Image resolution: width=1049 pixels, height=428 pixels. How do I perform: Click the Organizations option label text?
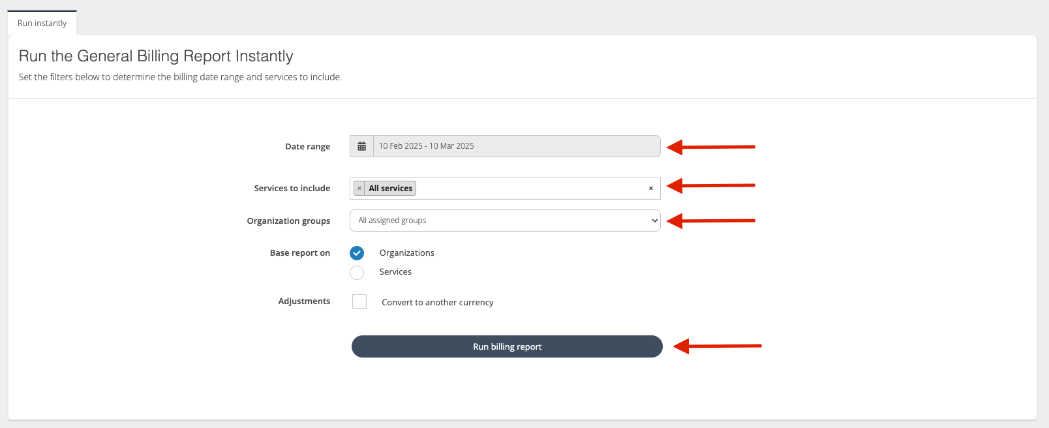point(406,253)
